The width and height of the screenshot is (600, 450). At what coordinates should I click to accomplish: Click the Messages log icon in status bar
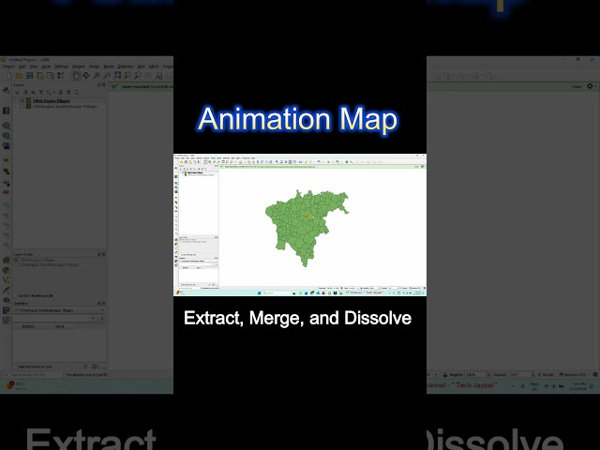pos(595,375)
